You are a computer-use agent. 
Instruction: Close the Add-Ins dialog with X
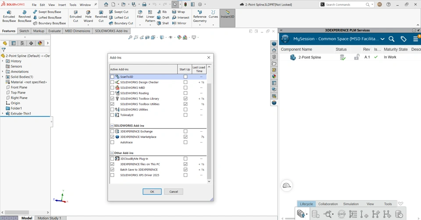(209, 58)
